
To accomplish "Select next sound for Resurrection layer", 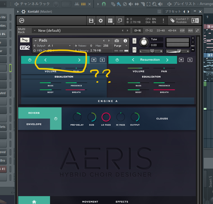I will point(167,60).
